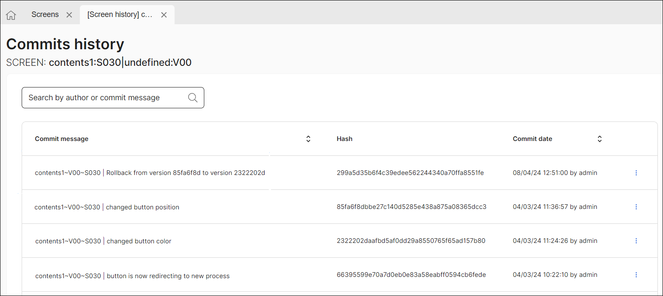The image size is (663, 296).
Task: Open three-dot menu for 'changed button color'
Action: click(636, 241)
